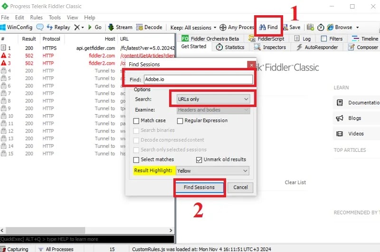Open the Edit menu

pyautogui.click(x=19, y=18)
